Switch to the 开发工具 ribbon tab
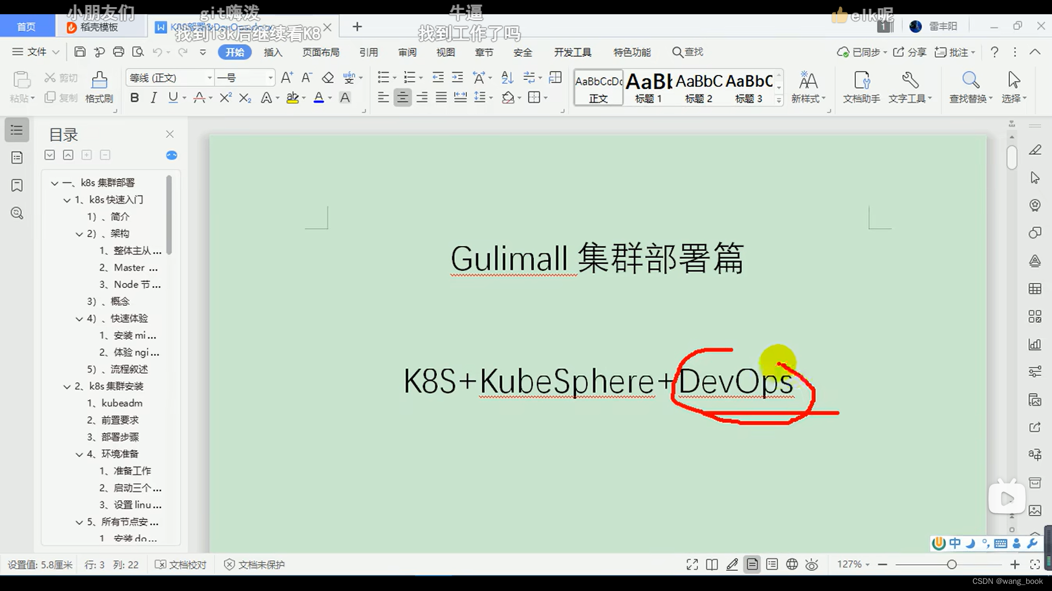This screenshot has width=1052, height=591. pyautogui.click(x=573, y=52)
